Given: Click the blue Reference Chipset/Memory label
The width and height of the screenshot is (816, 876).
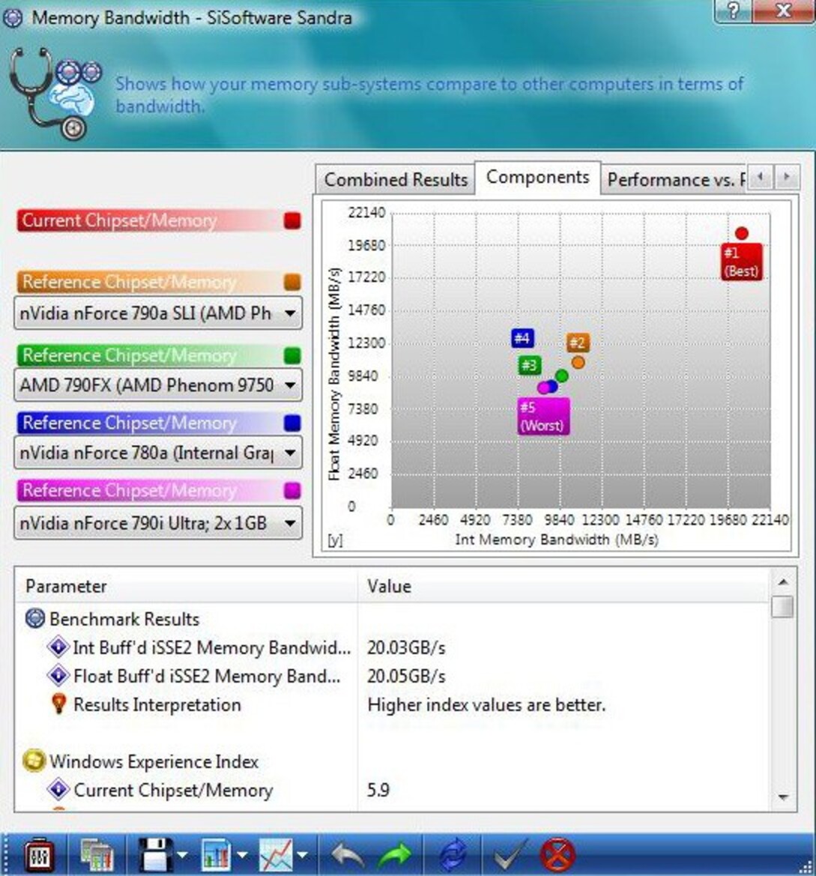Looking at the screenshot, I should tap(129, 423).
